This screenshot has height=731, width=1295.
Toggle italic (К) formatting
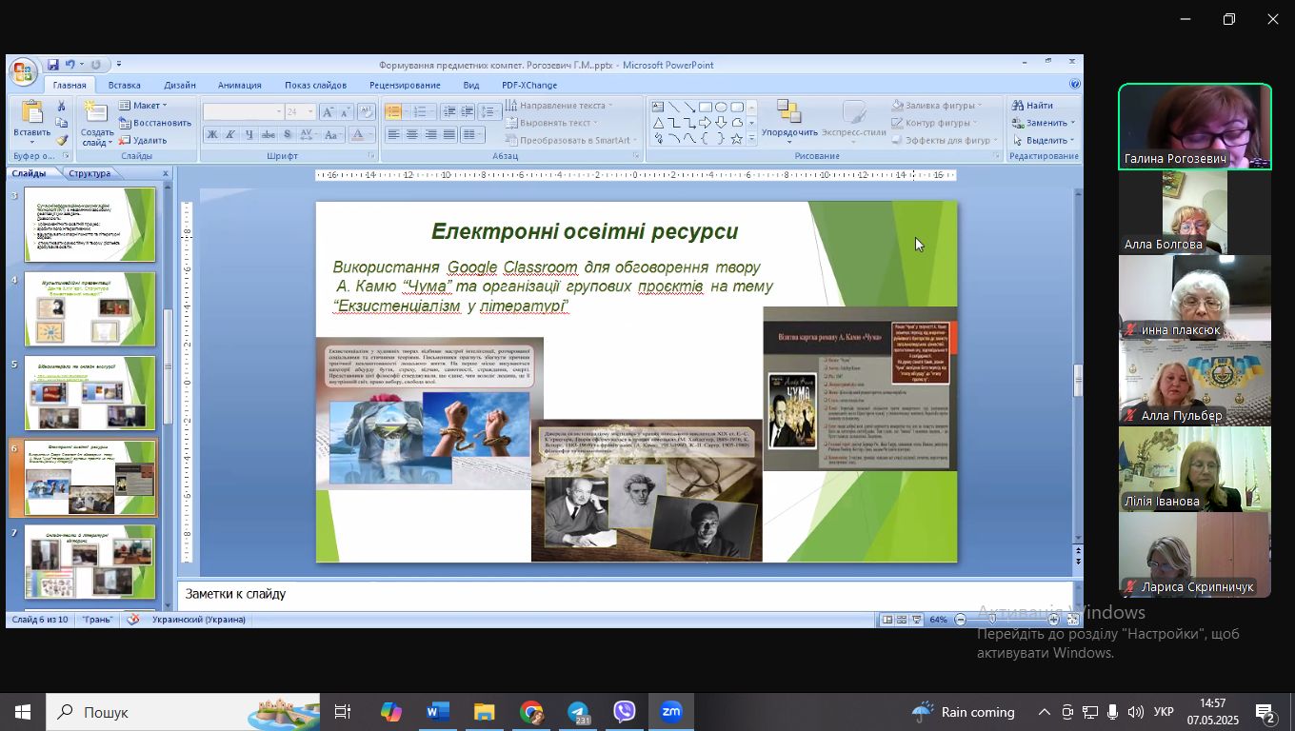tap(229, 135)
